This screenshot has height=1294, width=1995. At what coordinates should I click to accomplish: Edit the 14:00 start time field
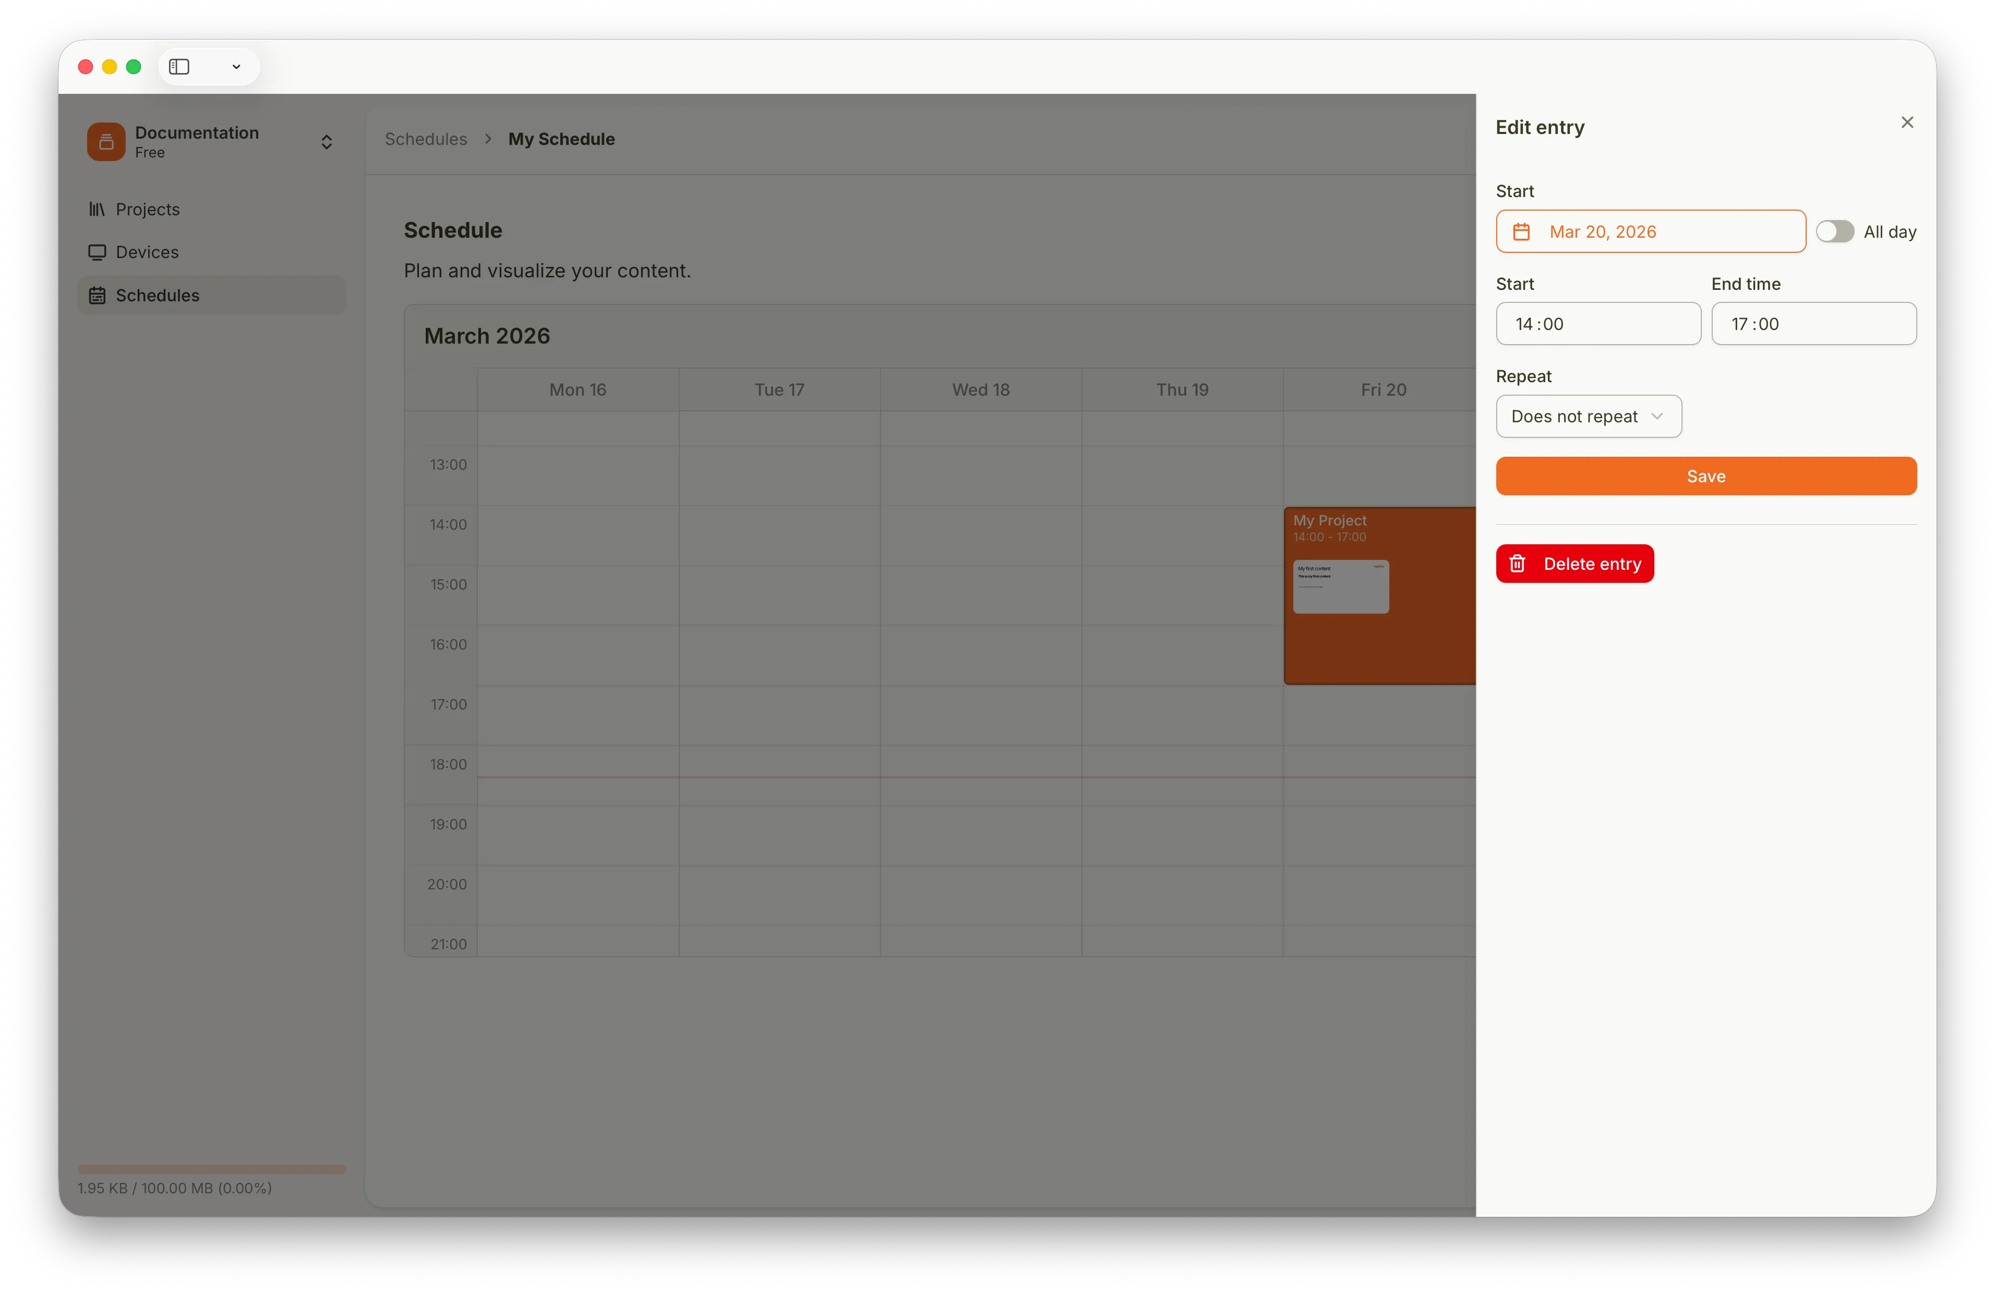click(x=1597, y=324)
